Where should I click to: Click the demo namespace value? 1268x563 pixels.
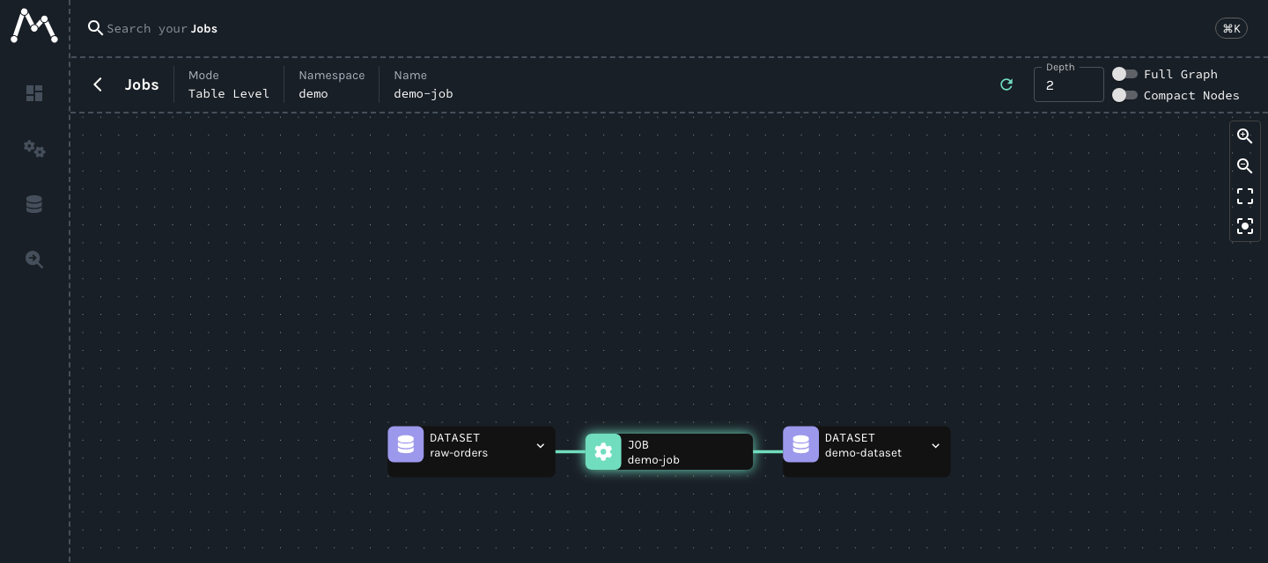click(x=313, y=93)
